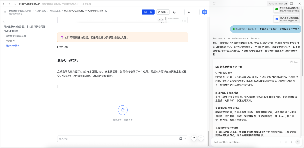The width and height of the screenshot is (304, 148).
Task: Open the Dia浏览器让我和网页 link in message
Action: (247, 29)
